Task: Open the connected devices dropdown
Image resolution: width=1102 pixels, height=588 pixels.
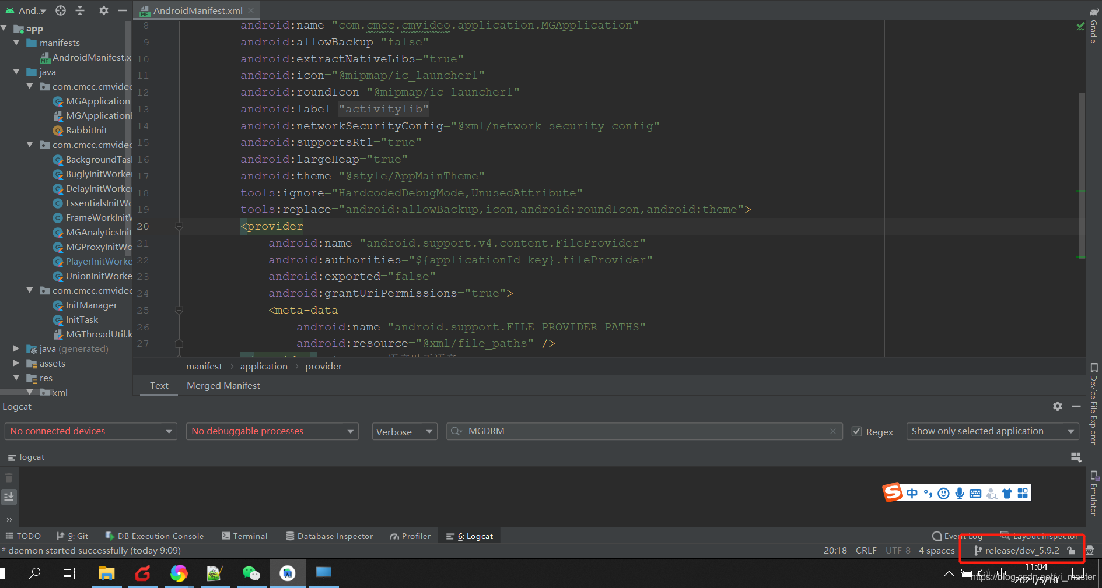Action: 90,431
